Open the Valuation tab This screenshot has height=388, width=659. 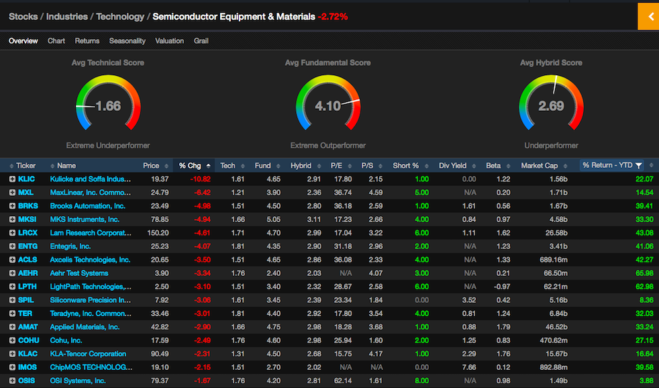pyautogui.click(x=169, y=41)
